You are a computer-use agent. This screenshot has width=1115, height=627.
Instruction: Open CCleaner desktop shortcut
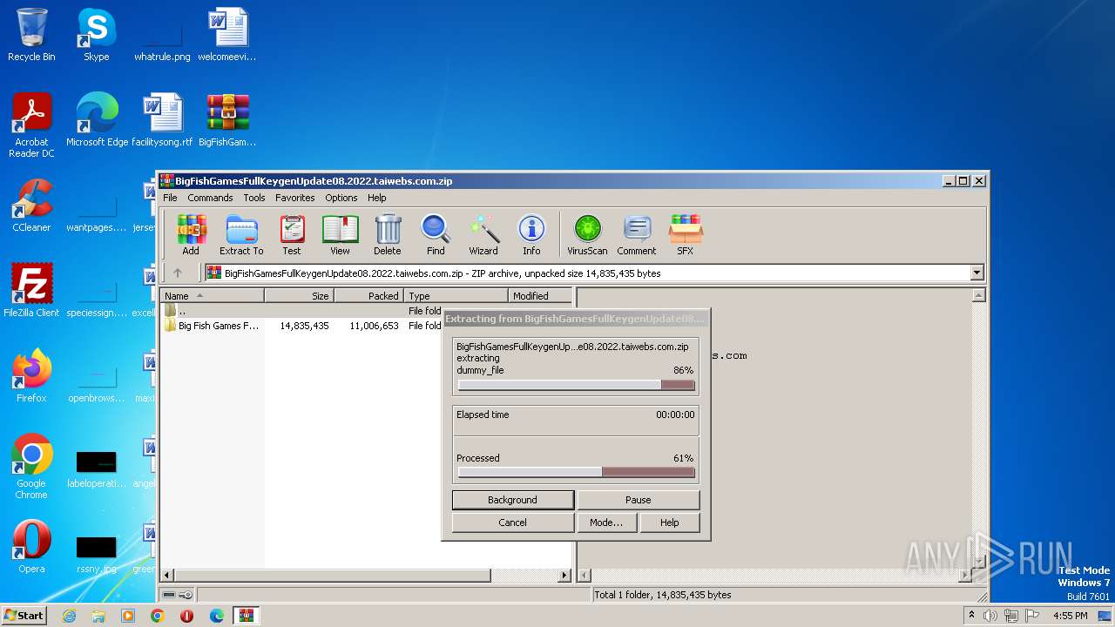pos(31,206)
